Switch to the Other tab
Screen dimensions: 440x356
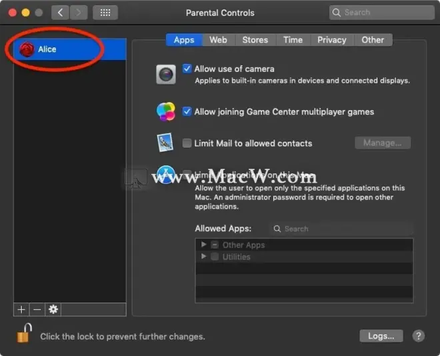[373, 40]
